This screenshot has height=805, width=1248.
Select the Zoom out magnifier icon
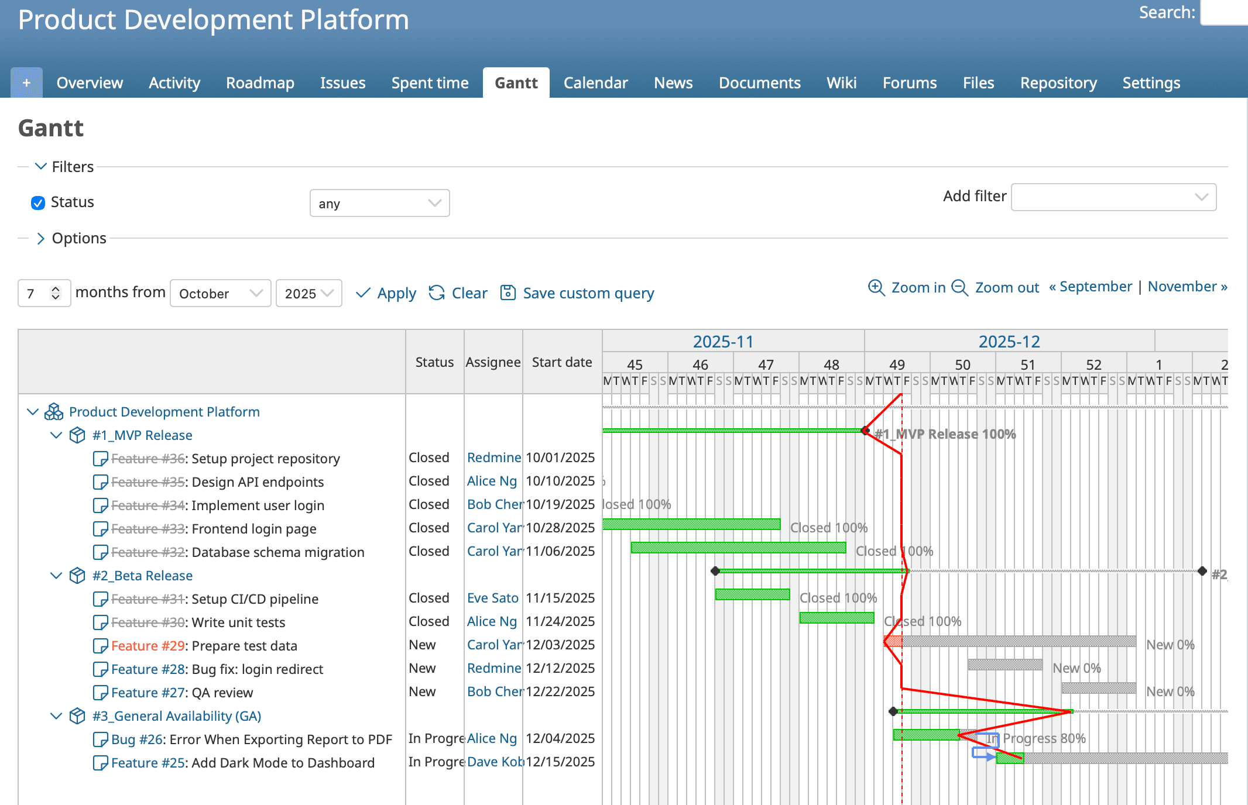click(x=959, y=287)
